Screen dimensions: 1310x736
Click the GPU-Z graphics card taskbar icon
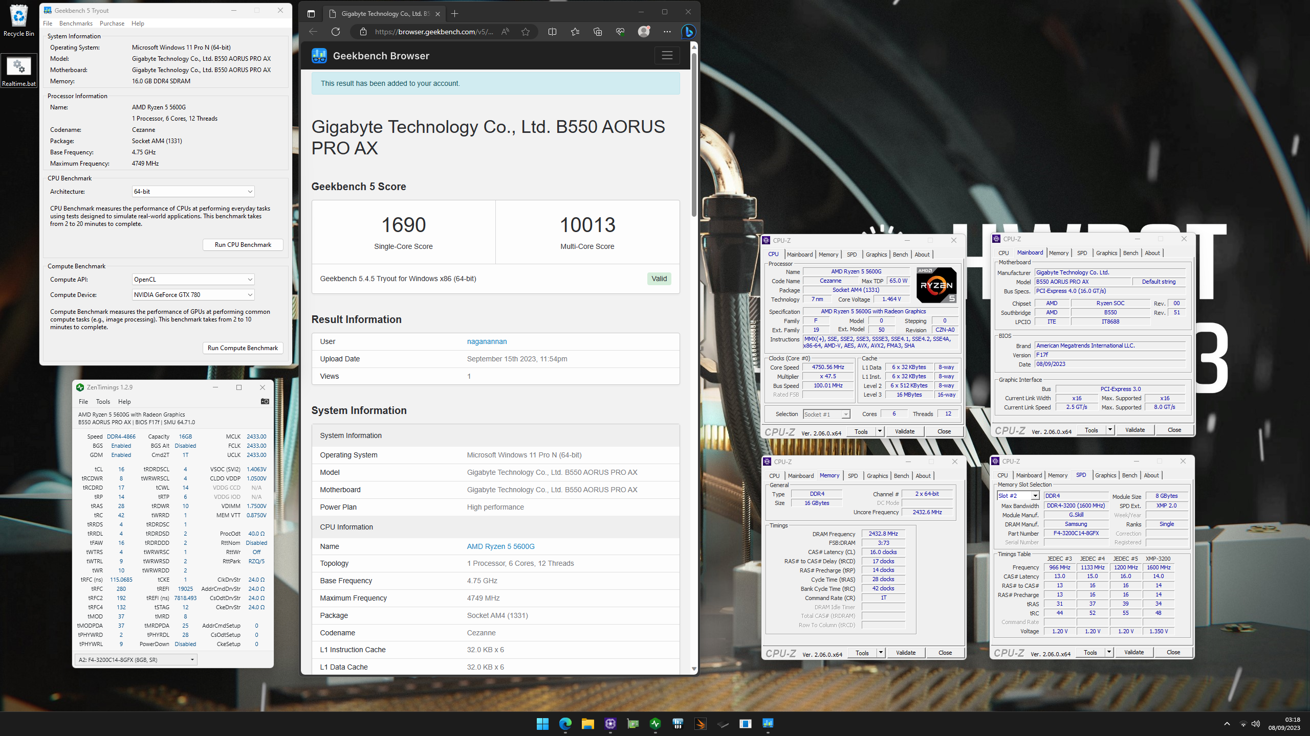click(632, 724)
